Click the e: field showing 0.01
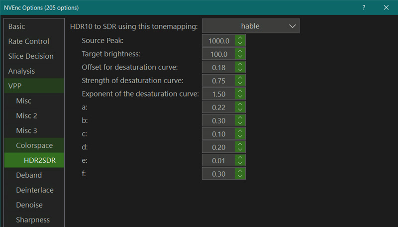398x227 pixels. (218, 161)
